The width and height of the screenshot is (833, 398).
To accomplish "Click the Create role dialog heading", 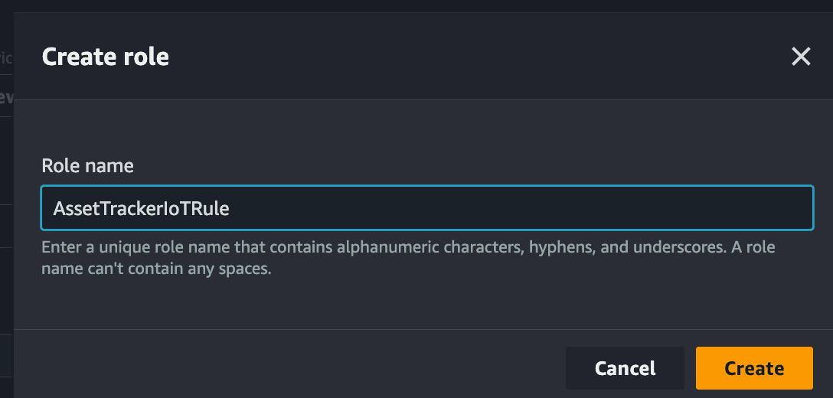I will (x=105, y=57).
